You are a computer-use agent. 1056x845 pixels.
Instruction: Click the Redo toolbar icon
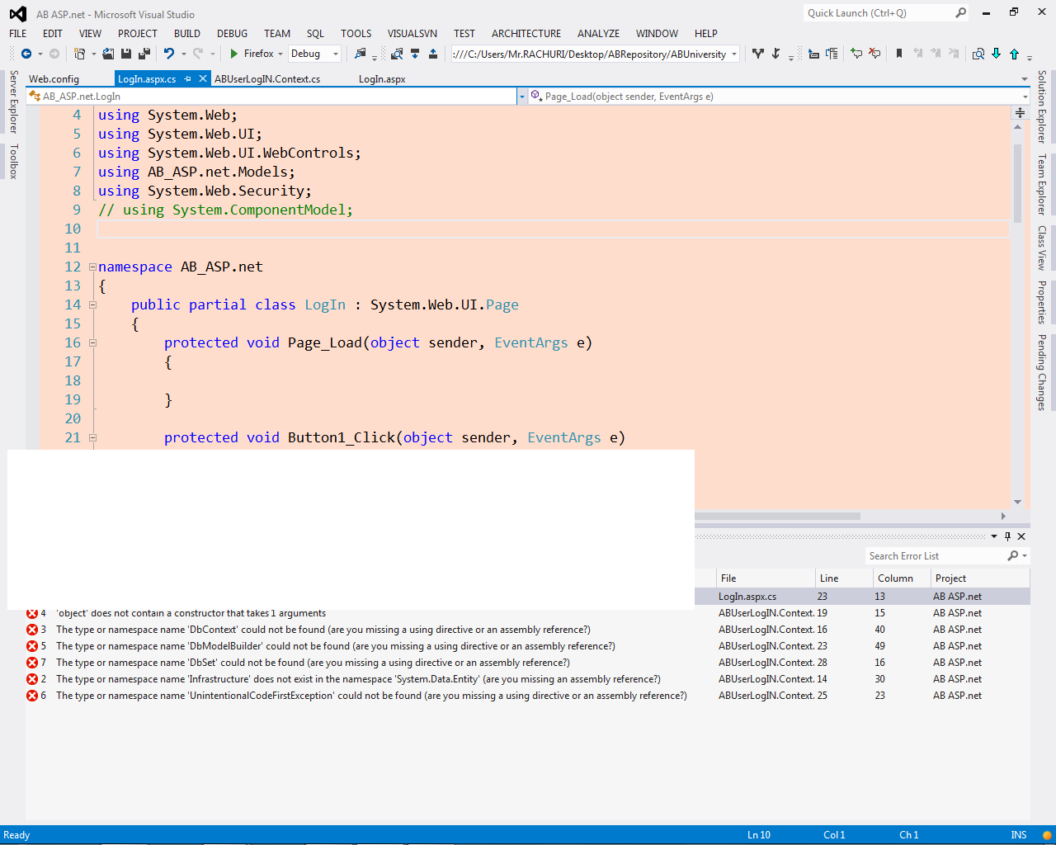tap(199, 53)
